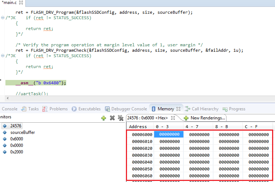Open the Console tab
The image size is (275, 182).
click(9, 109)
